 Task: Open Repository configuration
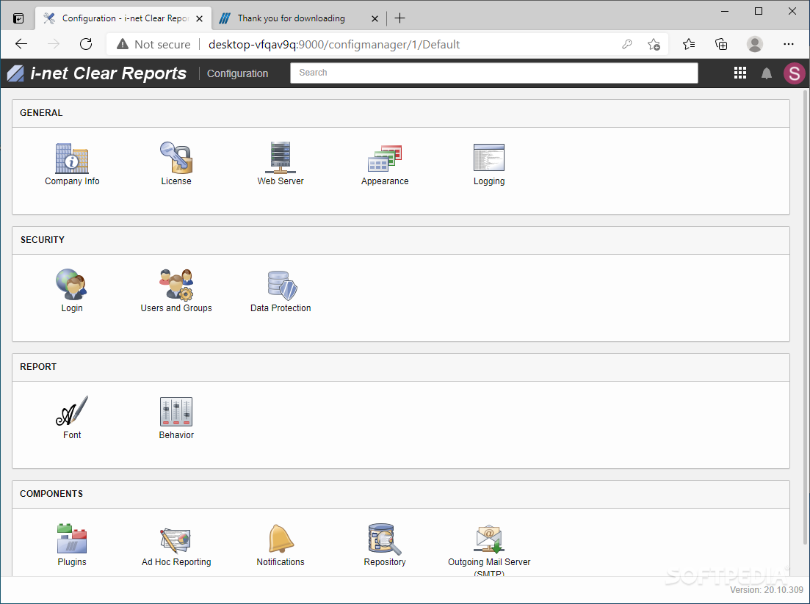(385, 545)
